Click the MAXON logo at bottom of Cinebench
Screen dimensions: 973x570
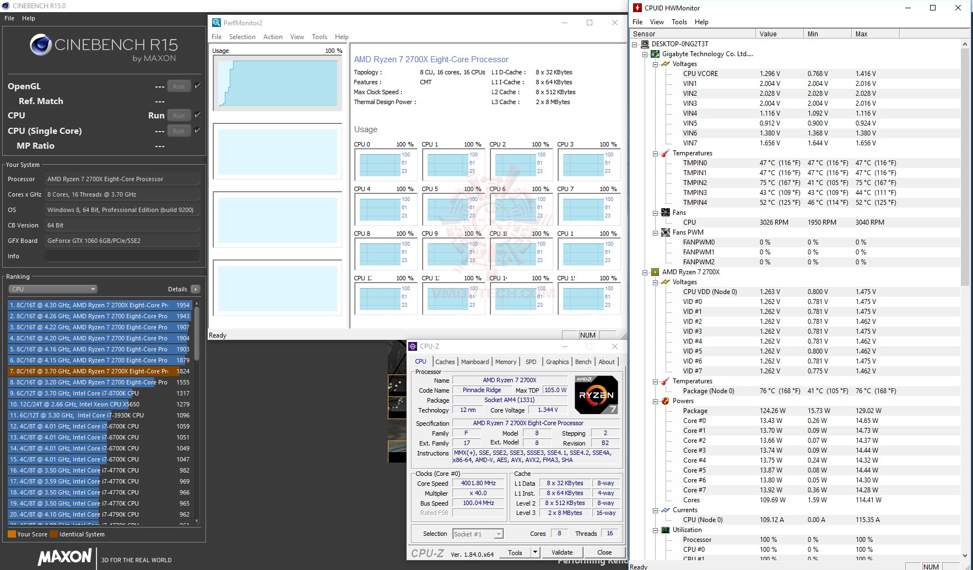point(65,557)
